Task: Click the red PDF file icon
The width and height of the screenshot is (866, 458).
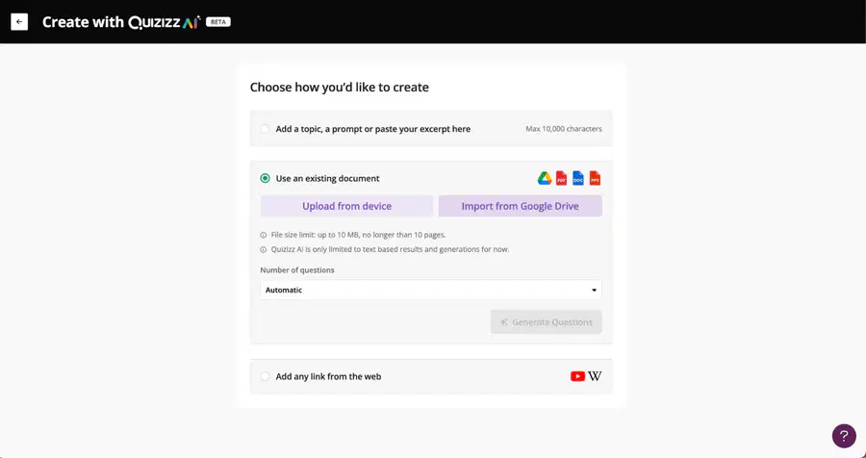Action: 561,178
